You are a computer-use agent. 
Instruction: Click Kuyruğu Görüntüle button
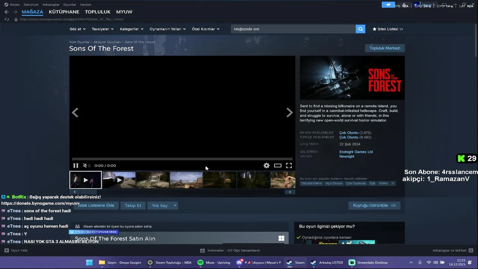tap(374, 205)
